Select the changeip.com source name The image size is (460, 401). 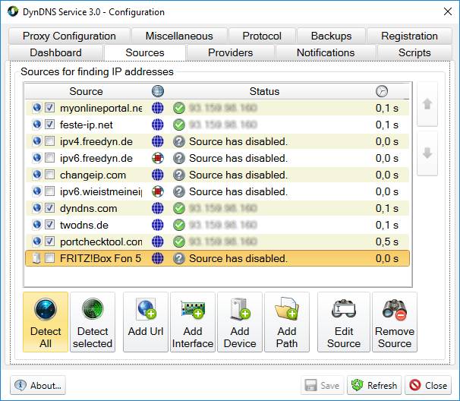[93, 175]
